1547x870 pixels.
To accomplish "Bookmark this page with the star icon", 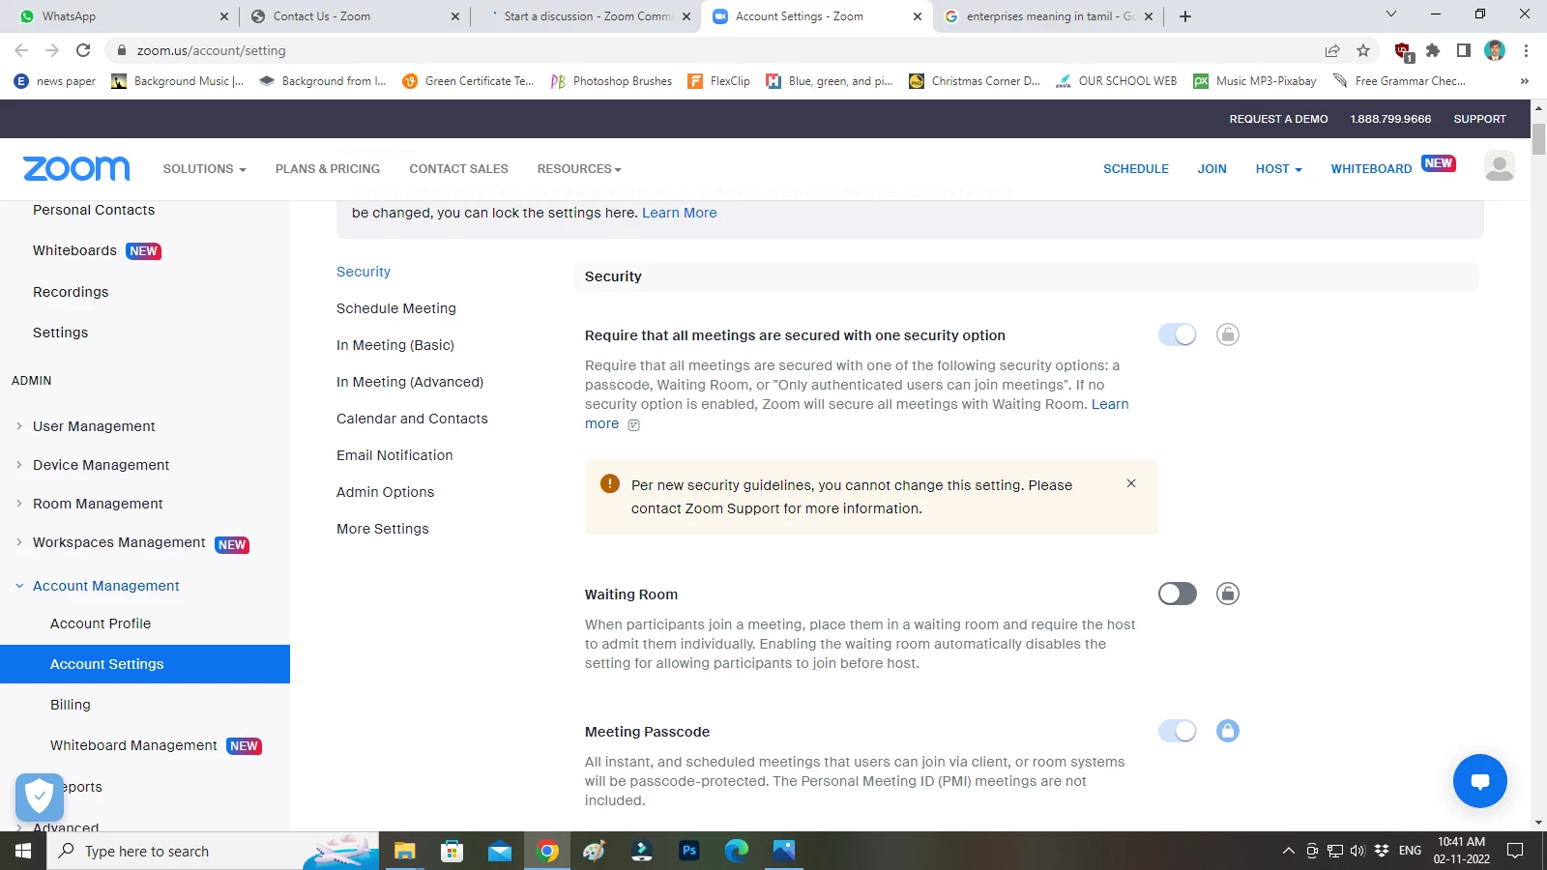I will coord(1363,50).
